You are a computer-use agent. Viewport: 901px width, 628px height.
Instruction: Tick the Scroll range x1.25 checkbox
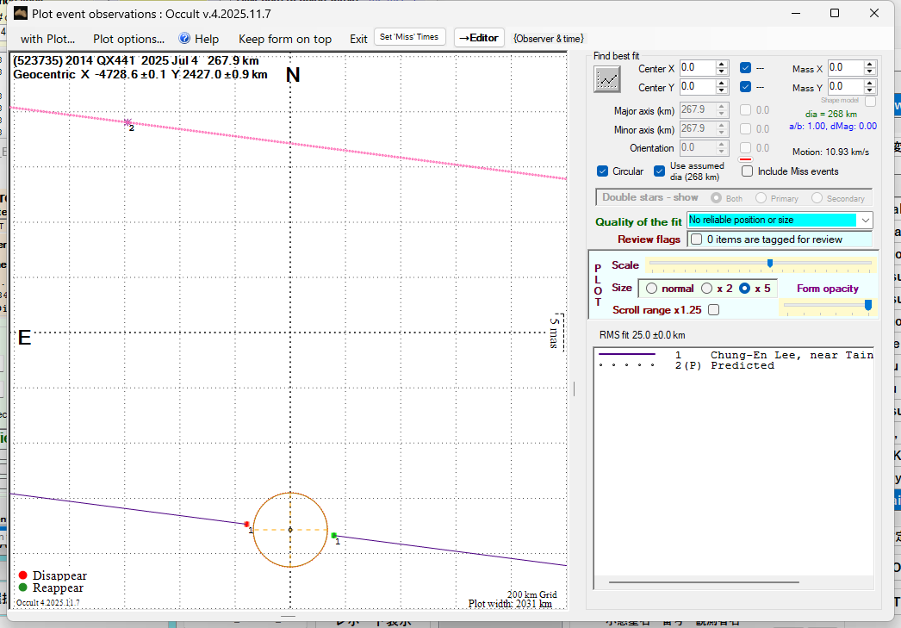click(713, 310)
